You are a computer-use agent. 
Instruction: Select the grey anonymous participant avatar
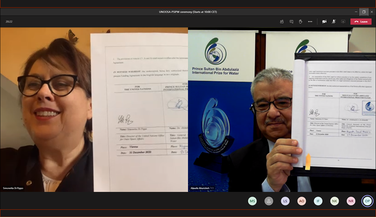(269, 201)
